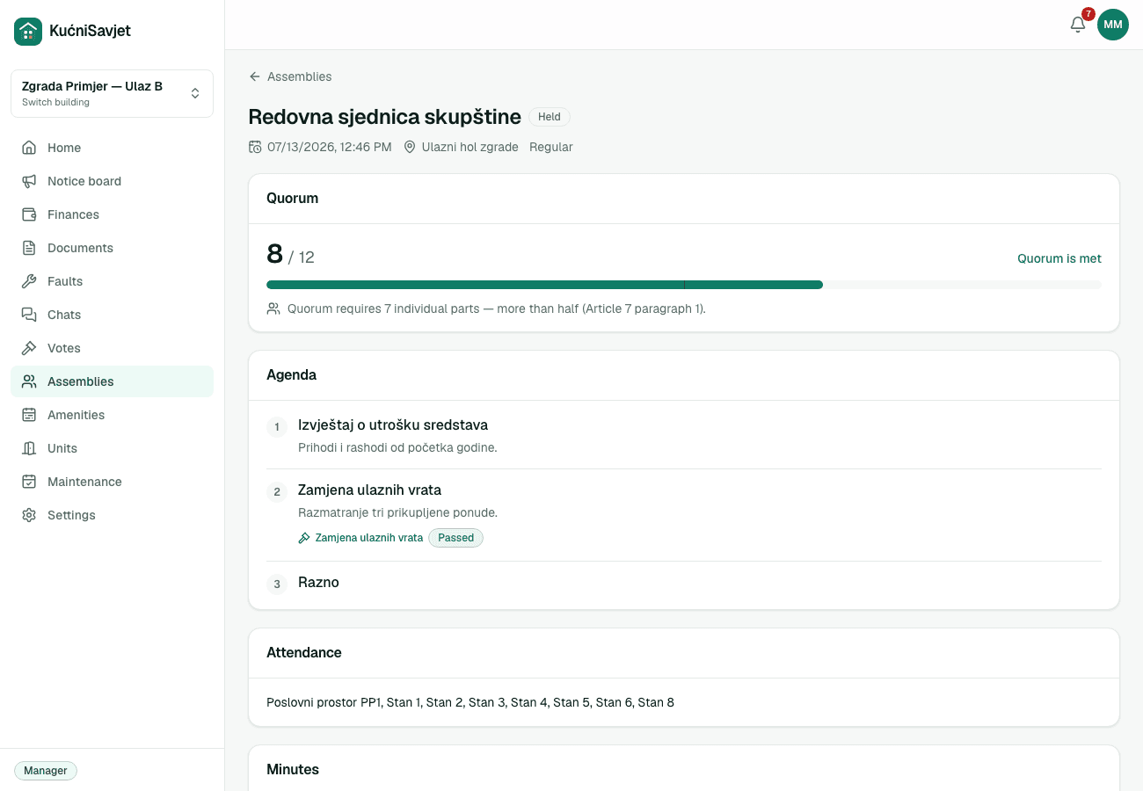Image resolution: width=1143 pixels, height=791 pixels.
Task: Open the MM user avatar menu
Action: (x=1113, y=25)
